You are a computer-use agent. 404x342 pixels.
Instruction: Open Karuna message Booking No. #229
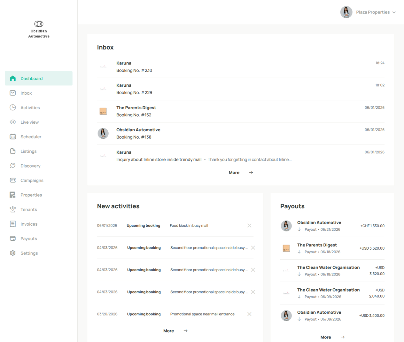pos(241,89)
